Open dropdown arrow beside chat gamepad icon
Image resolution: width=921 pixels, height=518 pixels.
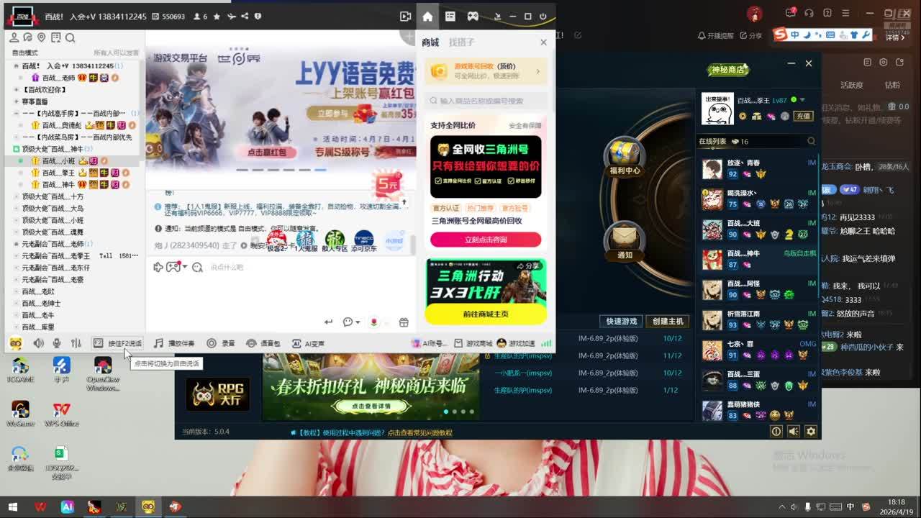coord(185,267)
